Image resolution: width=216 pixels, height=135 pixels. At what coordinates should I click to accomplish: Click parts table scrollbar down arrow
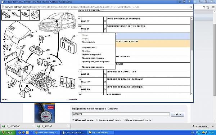tap(192, 93)
